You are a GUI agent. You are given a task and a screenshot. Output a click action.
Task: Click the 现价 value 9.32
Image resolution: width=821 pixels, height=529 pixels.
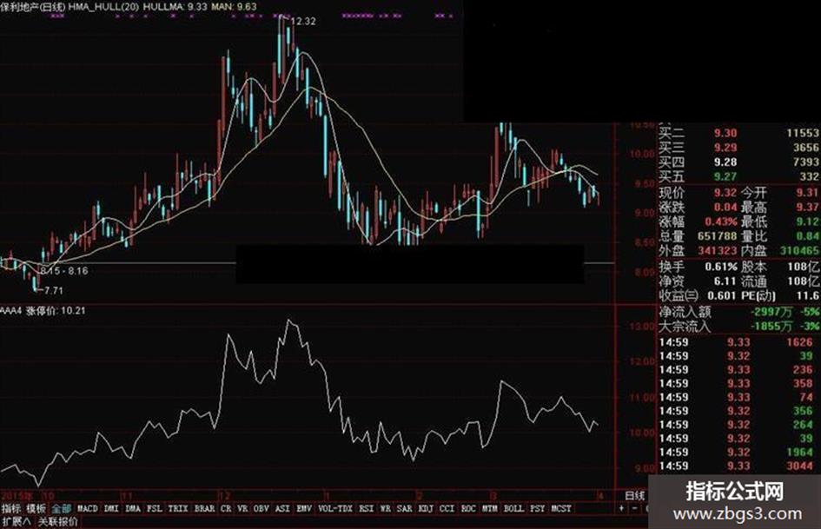coord(725,192)
